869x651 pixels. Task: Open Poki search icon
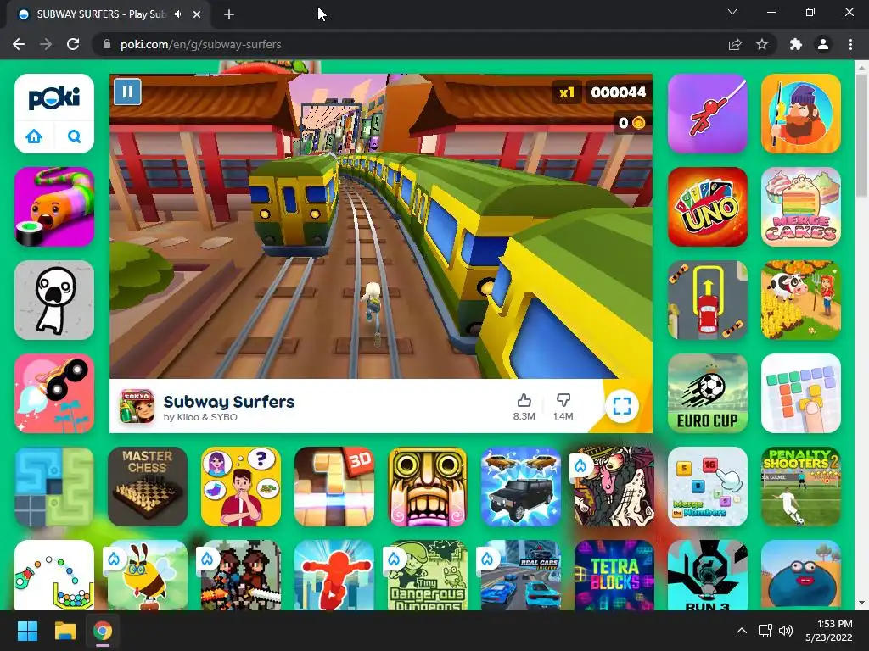coord(75,136)
